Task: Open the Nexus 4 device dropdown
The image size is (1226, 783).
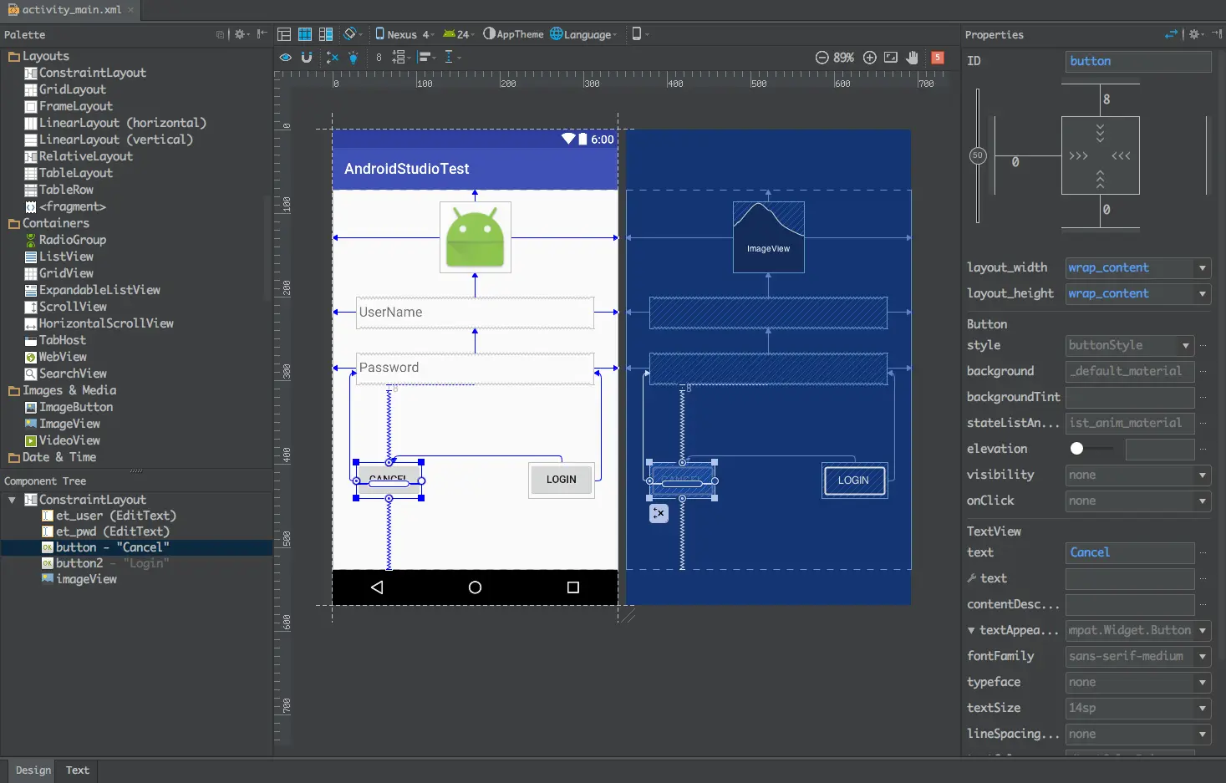Action: (404, 34)
